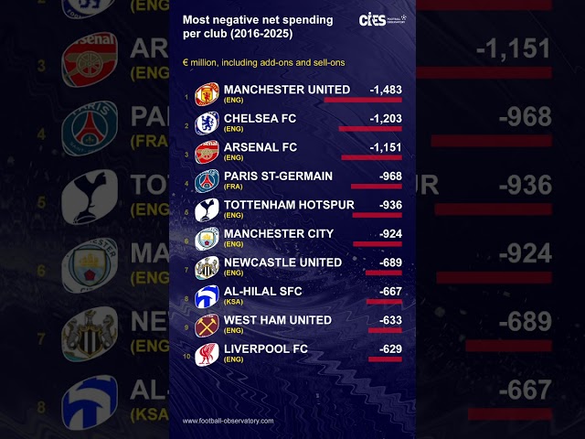Screen dimensions: 585x439
Task: Click the CIES Football Observatory logo
Action: (381, 19)
